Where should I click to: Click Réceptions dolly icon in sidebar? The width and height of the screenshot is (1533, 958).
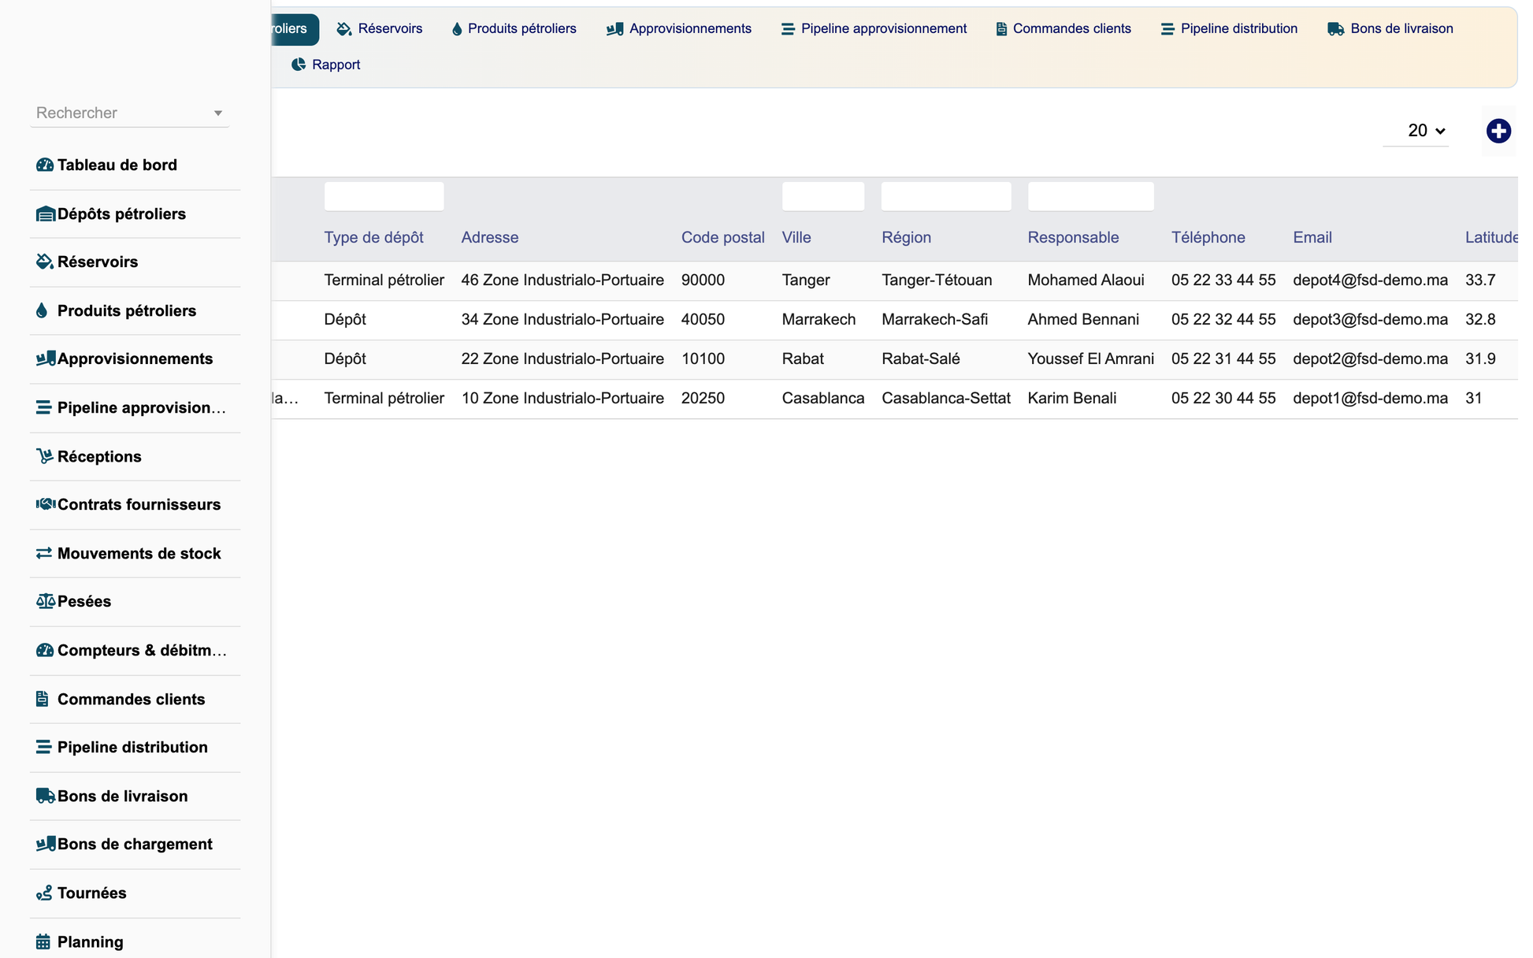(45, 456)
